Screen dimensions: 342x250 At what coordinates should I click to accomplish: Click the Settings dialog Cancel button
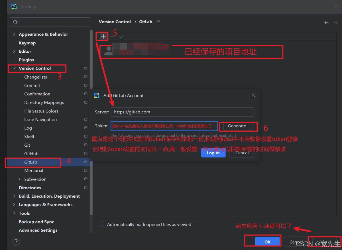tap(296, 242)
